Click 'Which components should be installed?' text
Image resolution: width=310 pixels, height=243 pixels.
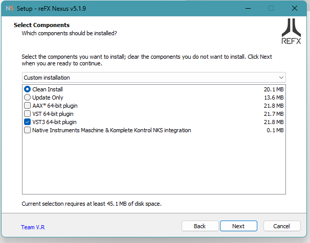pos(69,33)
